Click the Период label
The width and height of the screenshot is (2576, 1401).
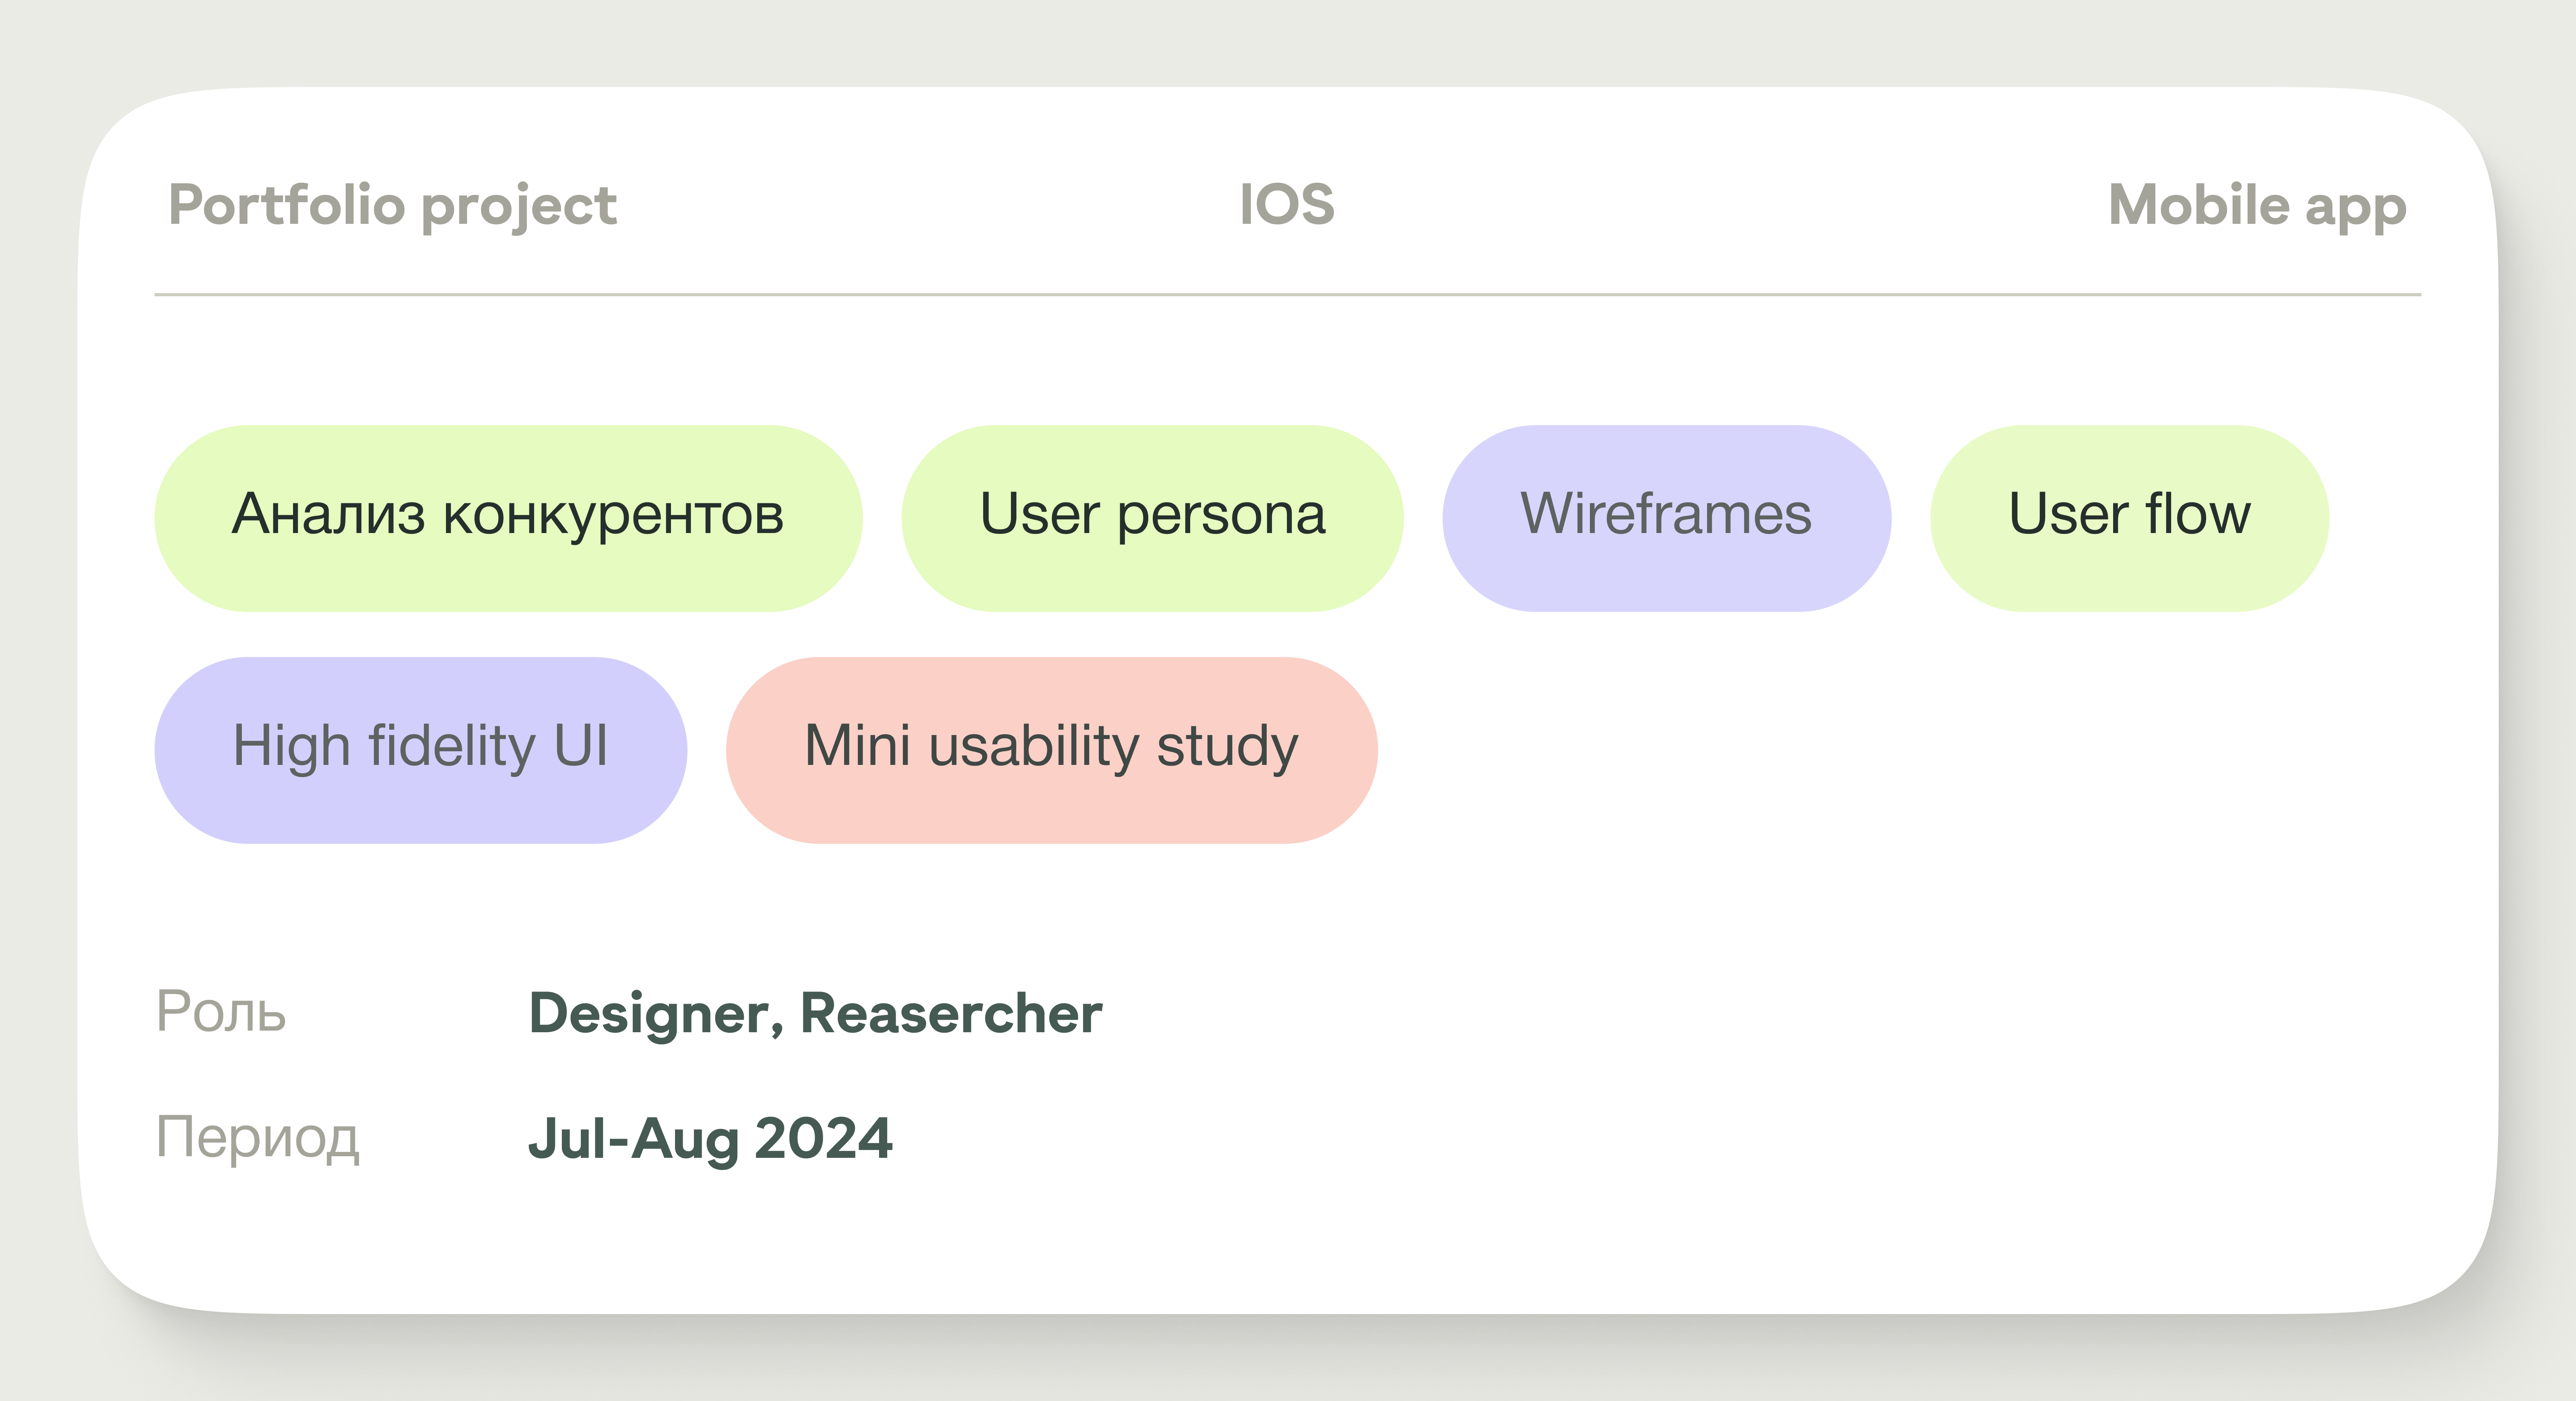tap(257, 1138)
